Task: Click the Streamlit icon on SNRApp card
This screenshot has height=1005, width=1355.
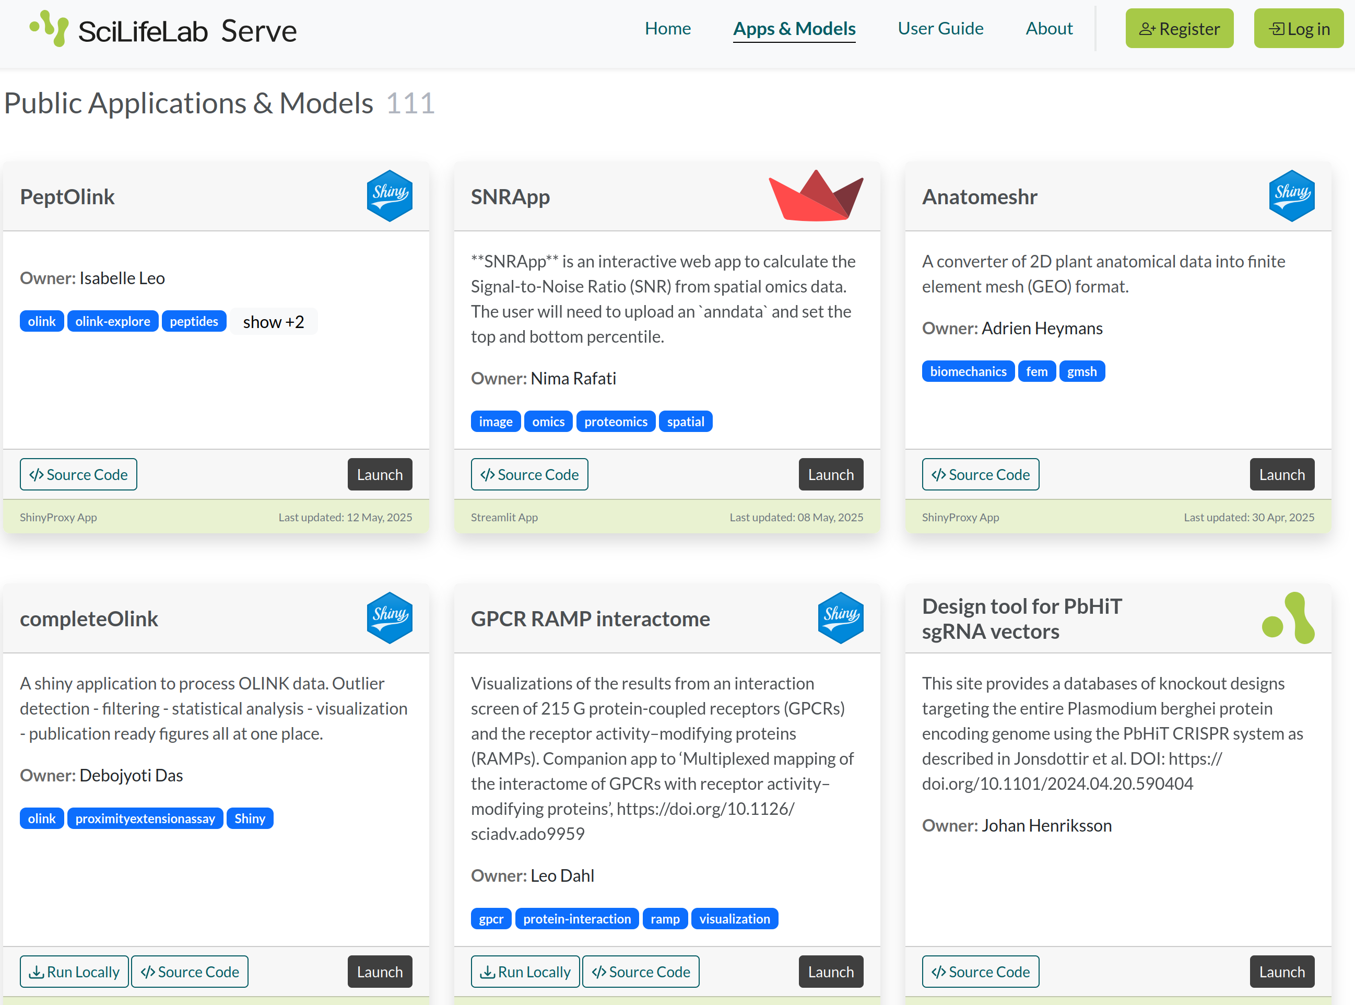Action: (x=816, y=195)
